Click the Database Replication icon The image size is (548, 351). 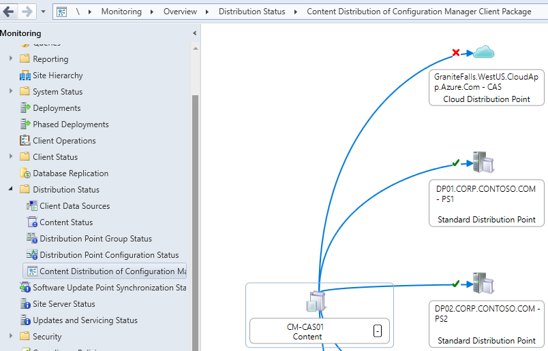click(x=25, y=173)
